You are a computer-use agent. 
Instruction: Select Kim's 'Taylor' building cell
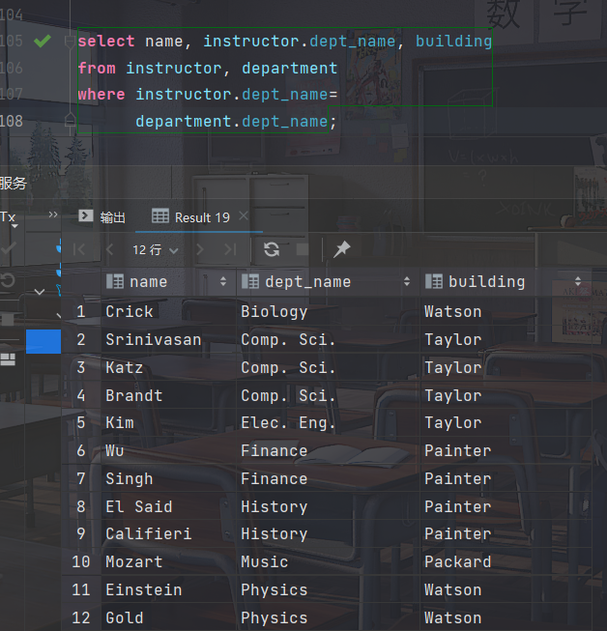click(506, 423)
